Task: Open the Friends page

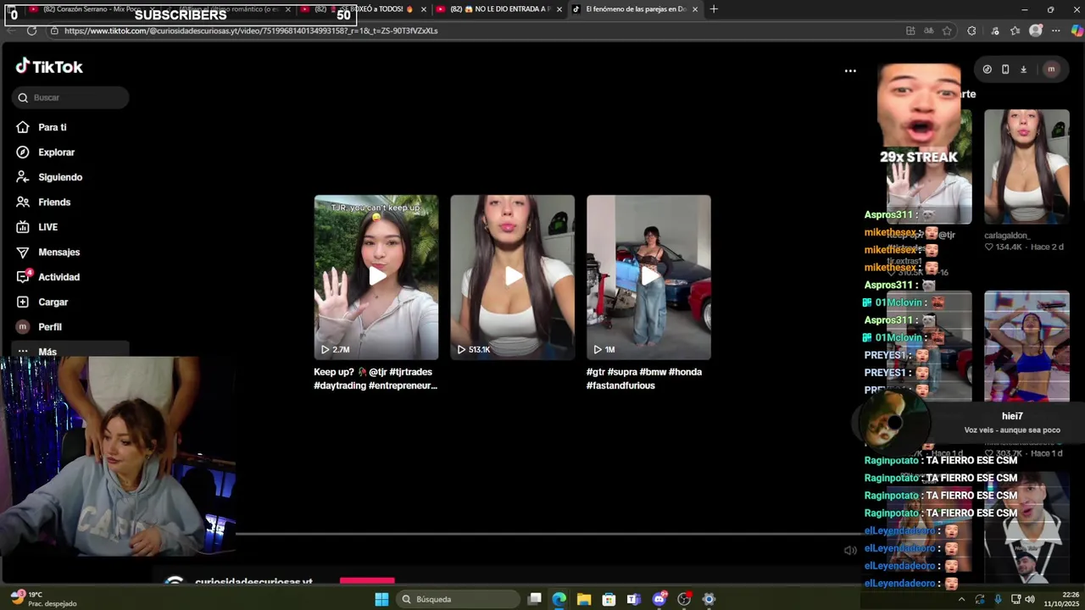Action: click(x=42, y=202)
